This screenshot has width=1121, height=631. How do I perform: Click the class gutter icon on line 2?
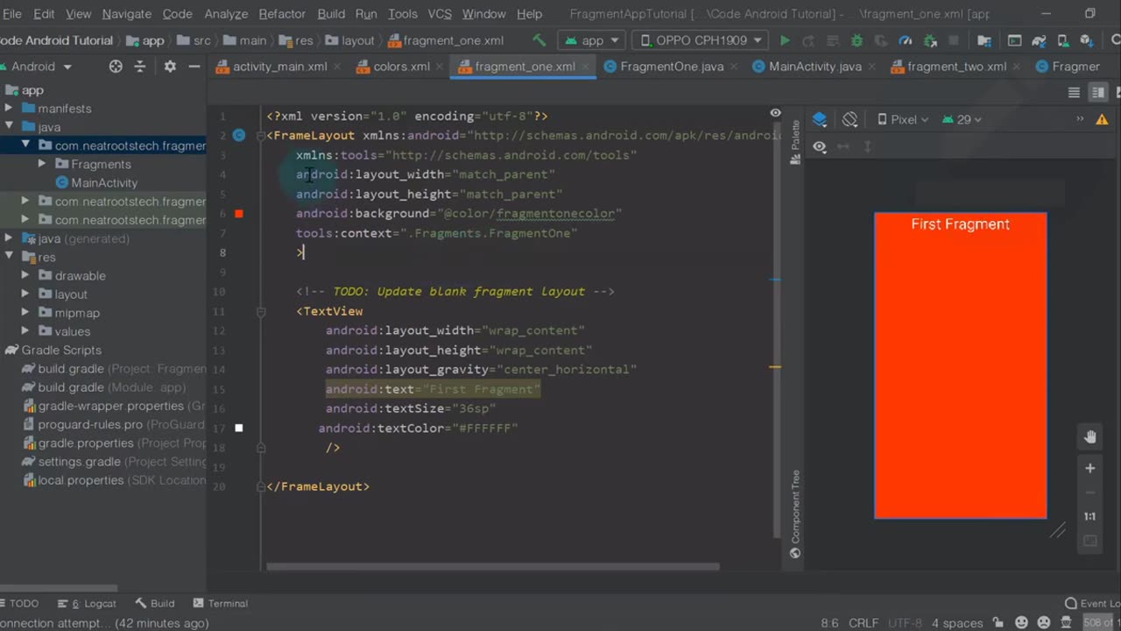tap(239, 135)
